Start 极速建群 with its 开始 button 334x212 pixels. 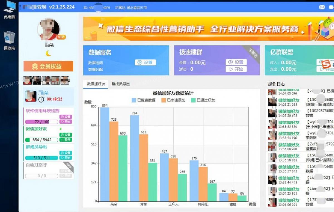click(236, 69)
